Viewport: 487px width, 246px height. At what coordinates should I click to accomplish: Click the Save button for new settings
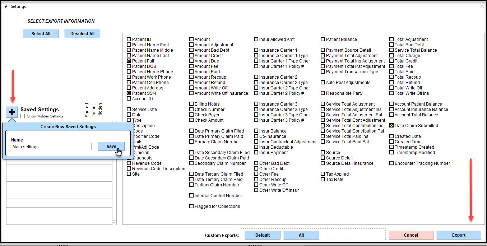111,147
